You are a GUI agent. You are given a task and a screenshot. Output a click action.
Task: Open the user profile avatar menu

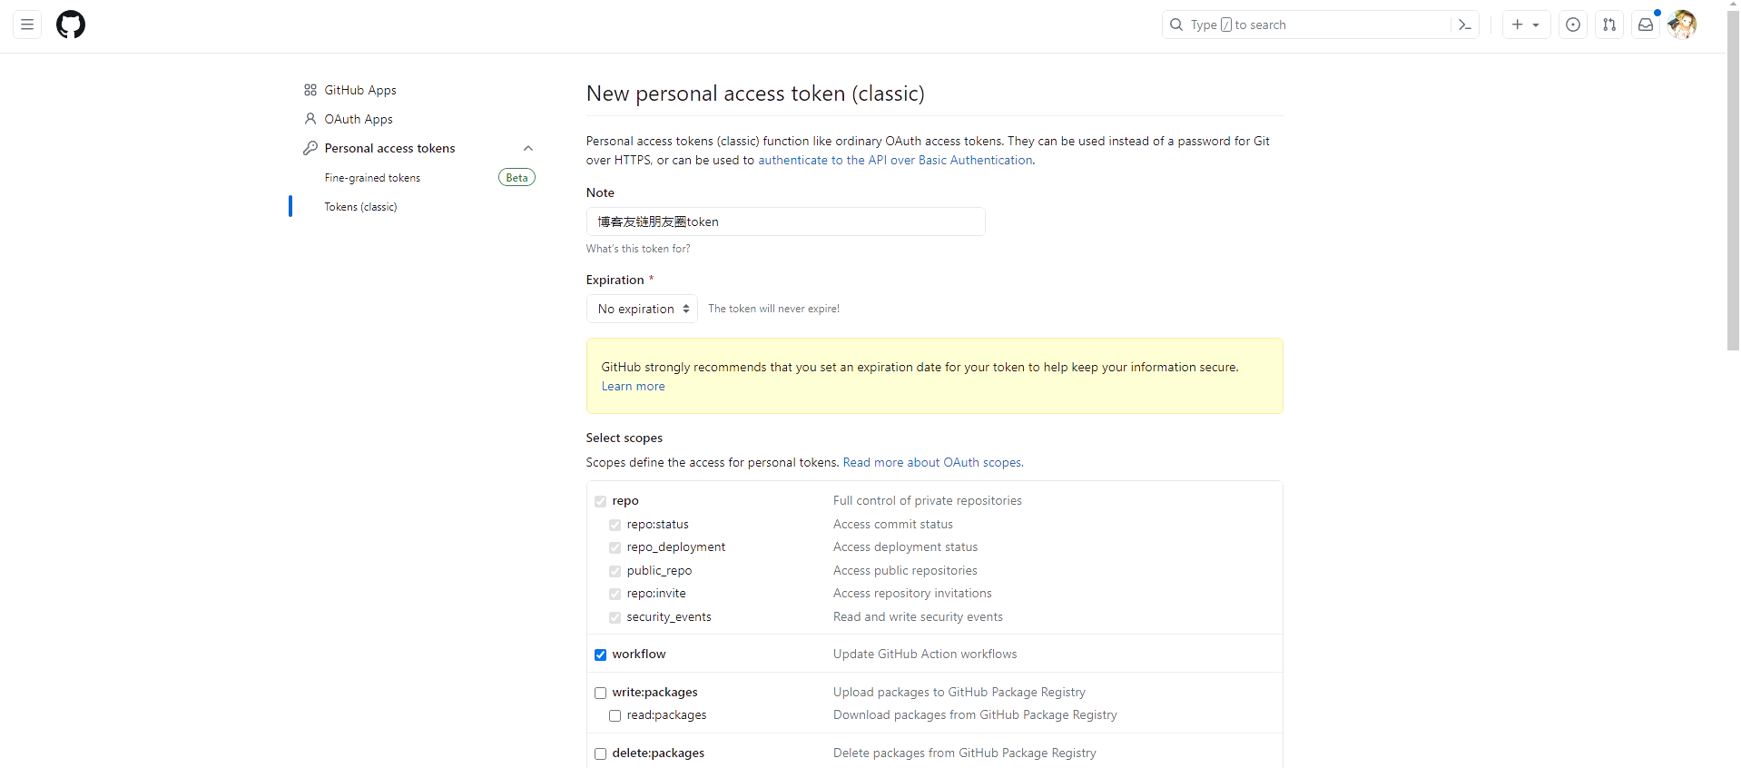pyautogui.click(x=1682, y=25)
